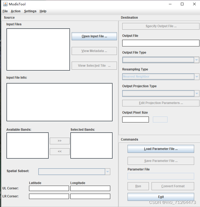The image size is (200, 207).
Task: Click Edit Projection Parameters button
Action: [161, 103]
